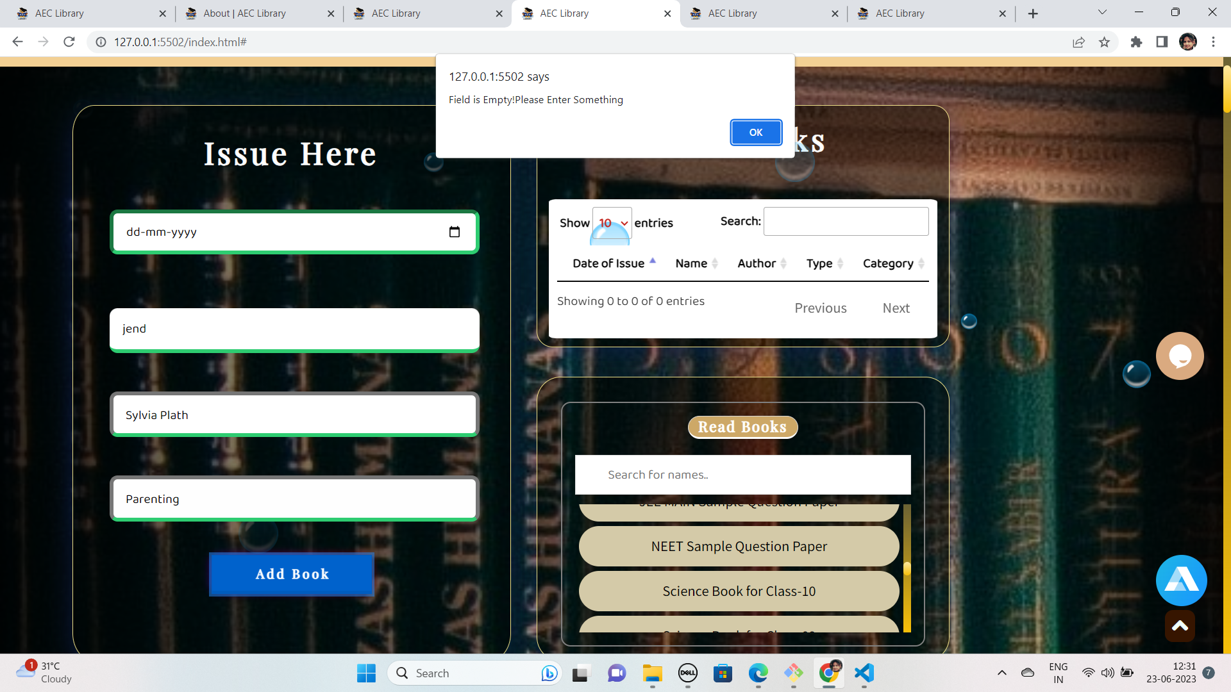Sort the table by Name column
Image resolution: width=1231 pixels, height=692 pixels.
point(691,263)
